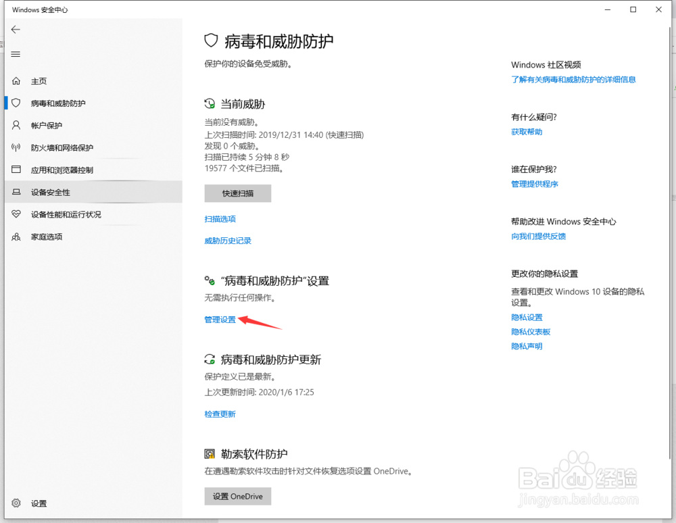The height and width of the screenshot is (523, 676).
Task: Click the laptop icon for 设备安全性
Action: tap(16, 192)
